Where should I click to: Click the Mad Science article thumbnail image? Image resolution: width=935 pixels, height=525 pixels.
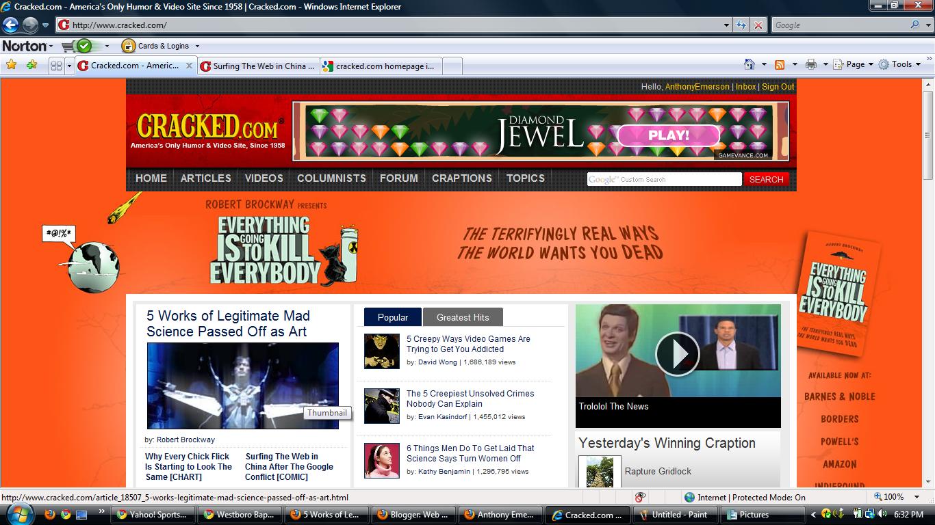pos(242,386)
